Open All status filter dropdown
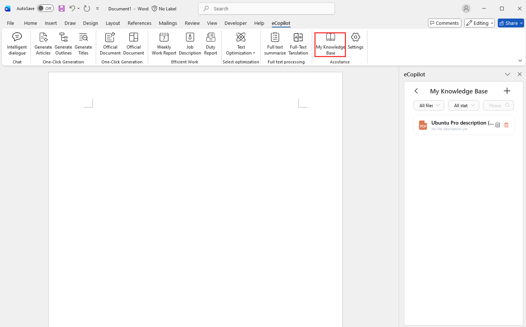The height and width of the screenshot is (327, 526). pyautogui.click(x=463, y=106)
